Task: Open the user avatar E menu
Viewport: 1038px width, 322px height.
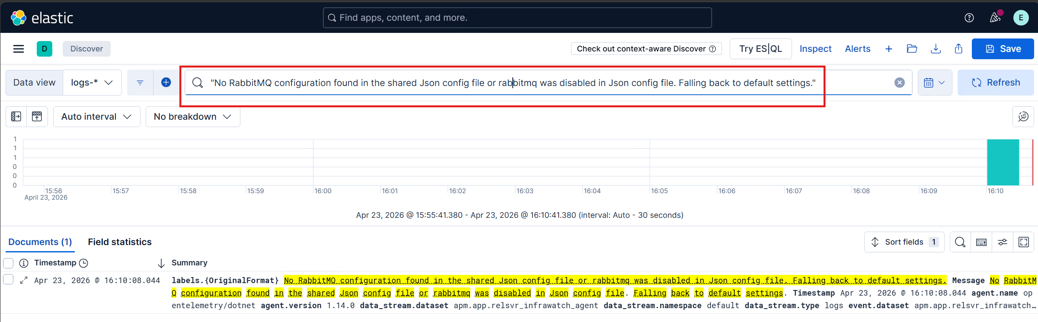Action: (x=1021, y=18)
